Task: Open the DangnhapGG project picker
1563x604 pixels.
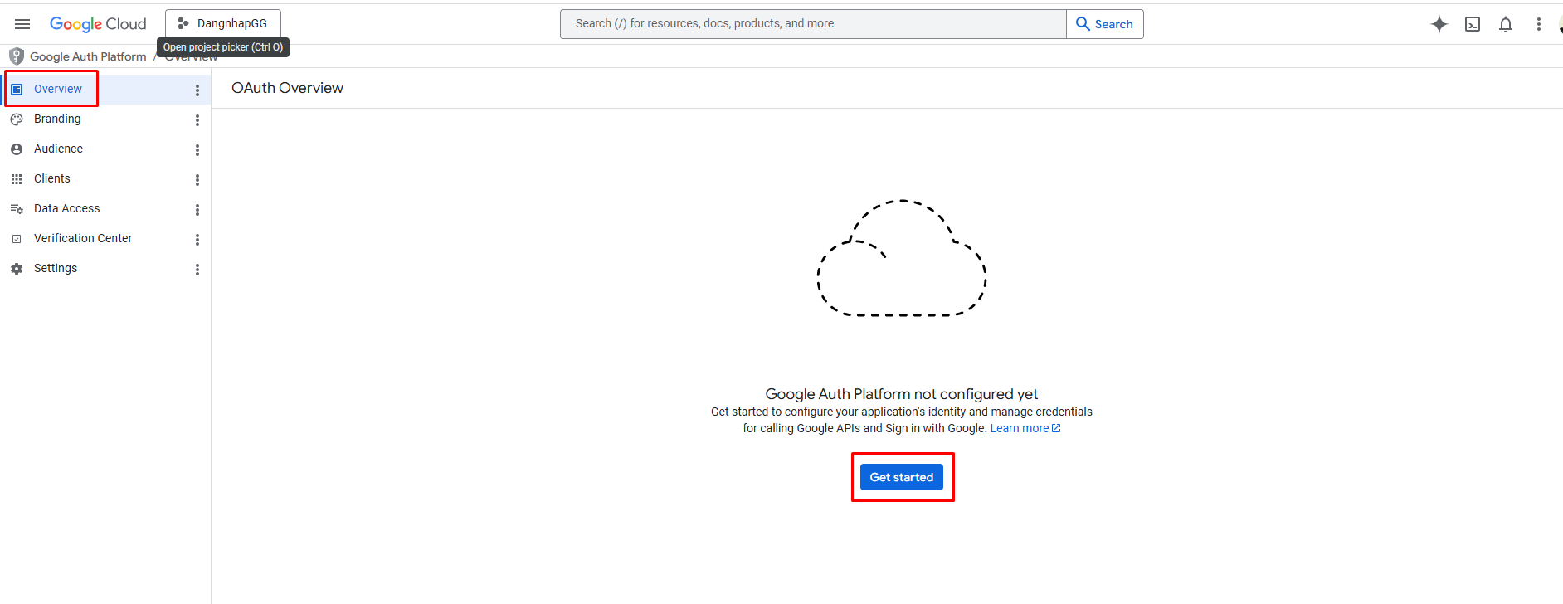Action: click(222, 23)
